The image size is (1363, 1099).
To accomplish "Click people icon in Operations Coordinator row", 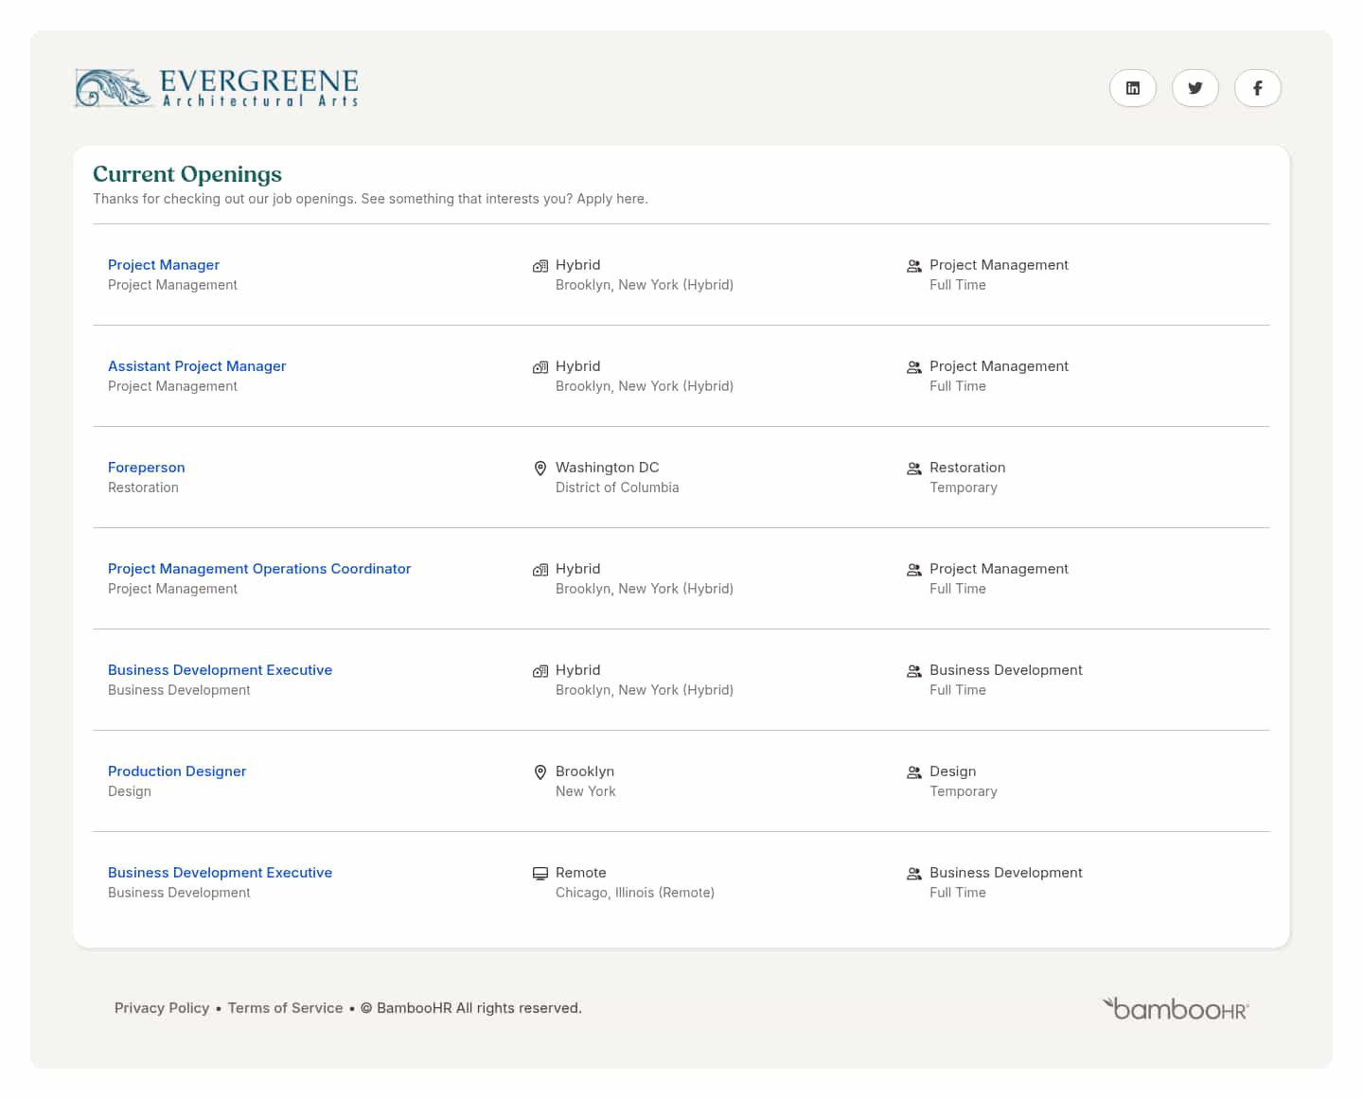I will [x=914, y=570].
